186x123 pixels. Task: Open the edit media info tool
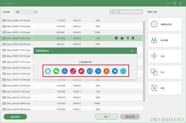(165, 24)
